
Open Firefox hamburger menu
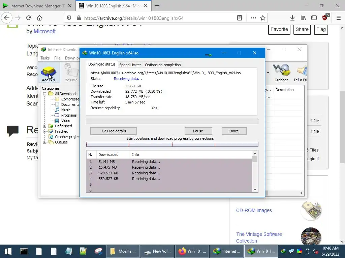click(x=339, y=18)
